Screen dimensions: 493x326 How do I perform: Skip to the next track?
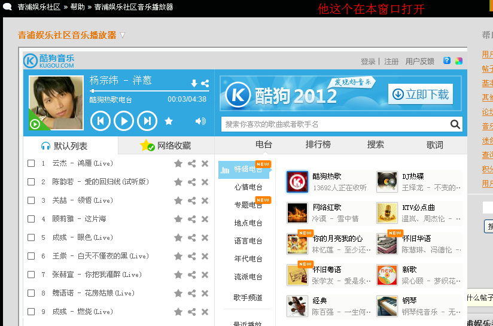147,121
